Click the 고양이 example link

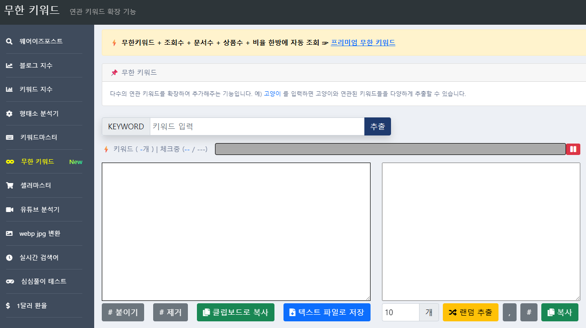pos(273,94)
